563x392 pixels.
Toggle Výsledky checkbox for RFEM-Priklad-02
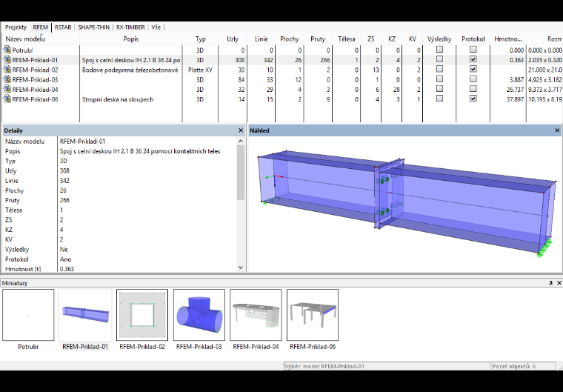click(x=439, y=69)
